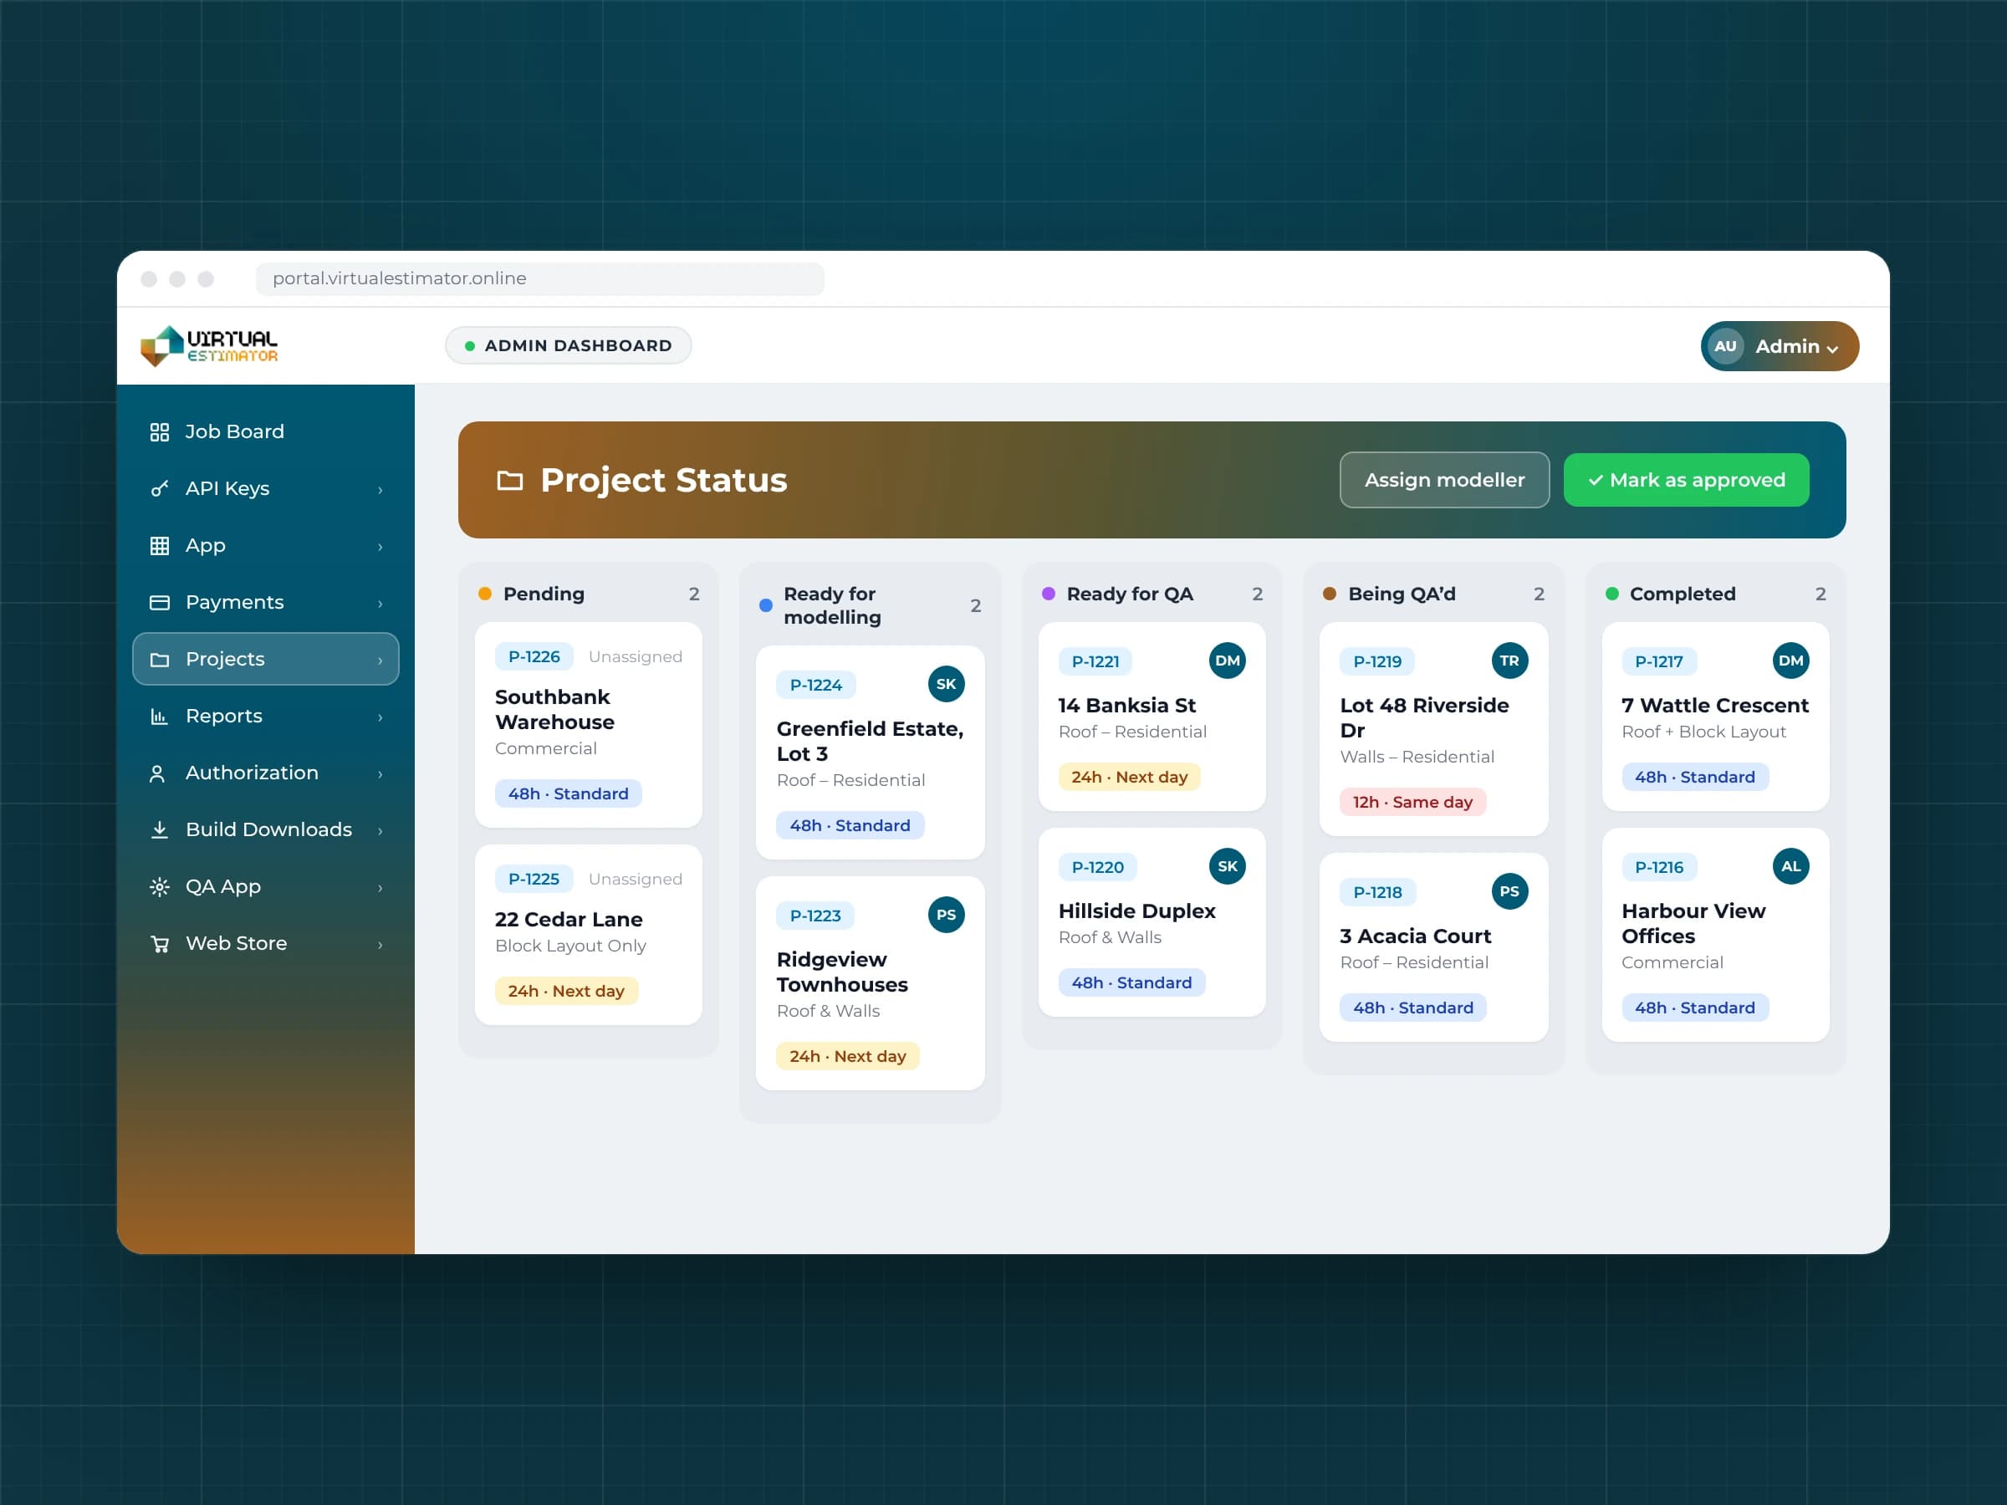2007x1505 pixels.
Task: Select Projects in the sidebar
Action: coord(266,660)
